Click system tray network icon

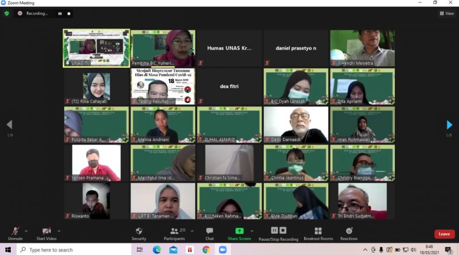(x=406, y=250)
